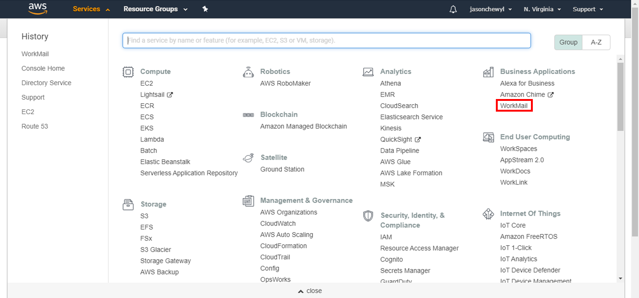Click the Internet Of Things icon
This screenshot has height=298, width=639.
pyautogui.click(x=488, y=214)
